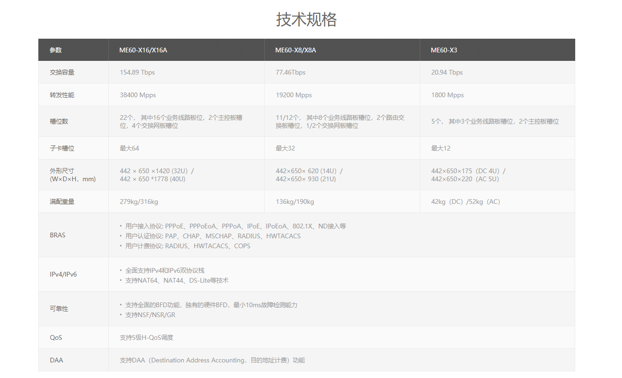Click the 442×650×175 (DC 4U) dimension
This screenshot has width=622, height=378.
[x=468, y=171]
